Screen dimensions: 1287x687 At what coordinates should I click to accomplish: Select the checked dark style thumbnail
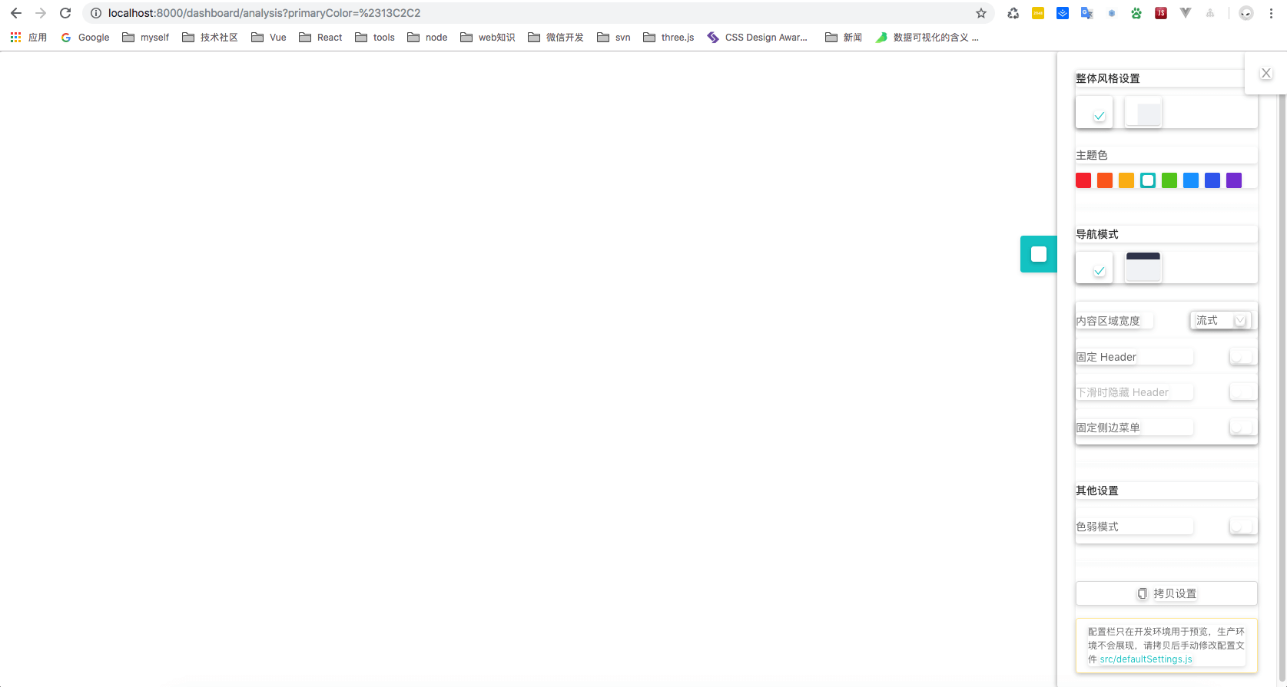[1094, 112]
